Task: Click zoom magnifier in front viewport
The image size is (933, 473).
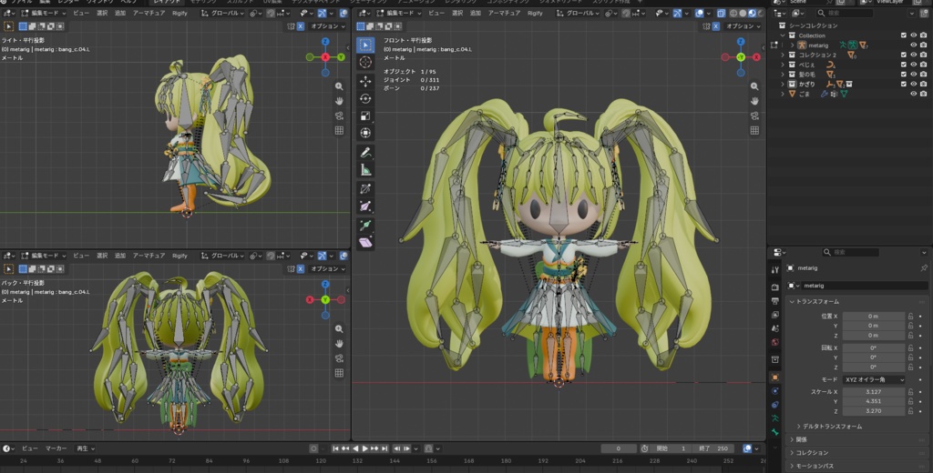Action: tap(754, 86)
